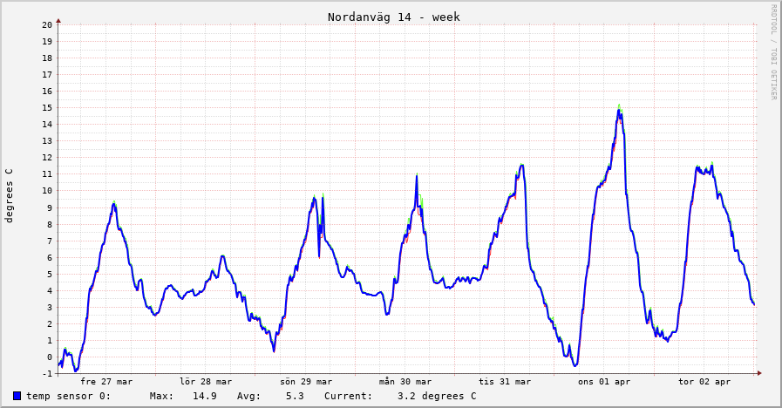Select the 'lör 28 mar' date label
782x408 pixels.
click(x=206, y=381)
